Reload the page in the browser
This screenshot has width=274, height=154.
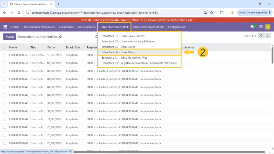pos(19,13)
